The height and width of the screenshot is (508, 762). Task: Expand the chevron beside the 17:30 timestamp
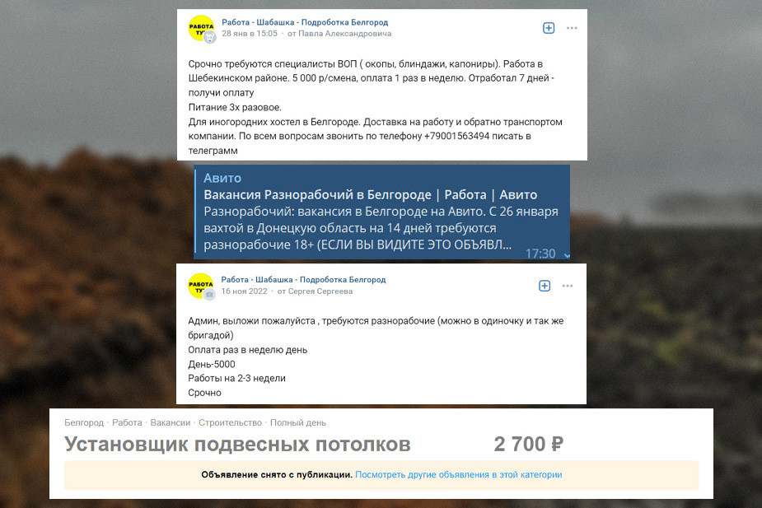pos(566,254)
